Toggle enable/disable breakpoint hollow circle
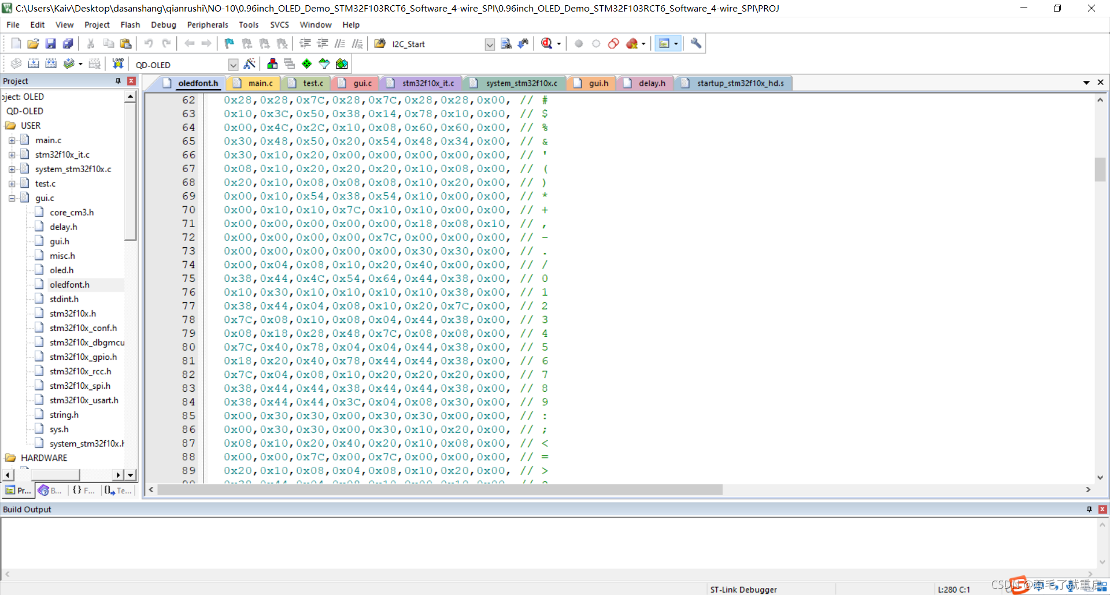The height and width of the screenshot is (595, 1110). [x=596, y=43]
